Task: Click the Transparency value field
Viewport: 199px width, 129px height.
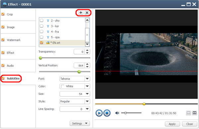Action: 79,52
